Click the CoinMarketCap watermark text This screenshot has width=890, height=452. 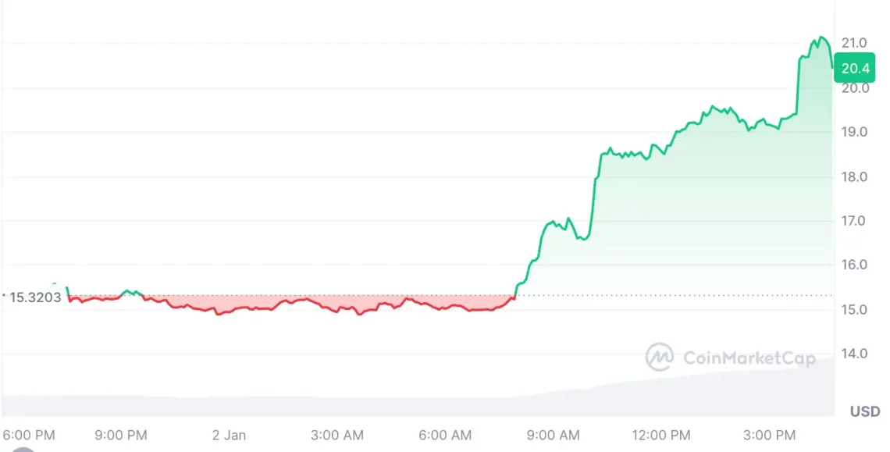pos(749,358)
